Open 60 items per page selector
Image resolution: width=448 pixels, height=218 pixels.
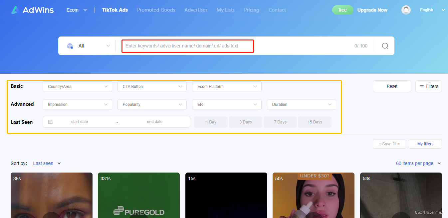tap(418, 163)
